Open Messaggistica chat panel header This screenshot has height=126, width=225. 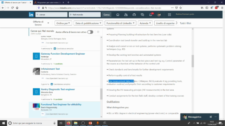(200, 117)
